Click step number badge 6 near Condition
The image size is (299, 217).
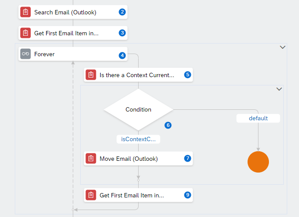click(x=168, y=125)
